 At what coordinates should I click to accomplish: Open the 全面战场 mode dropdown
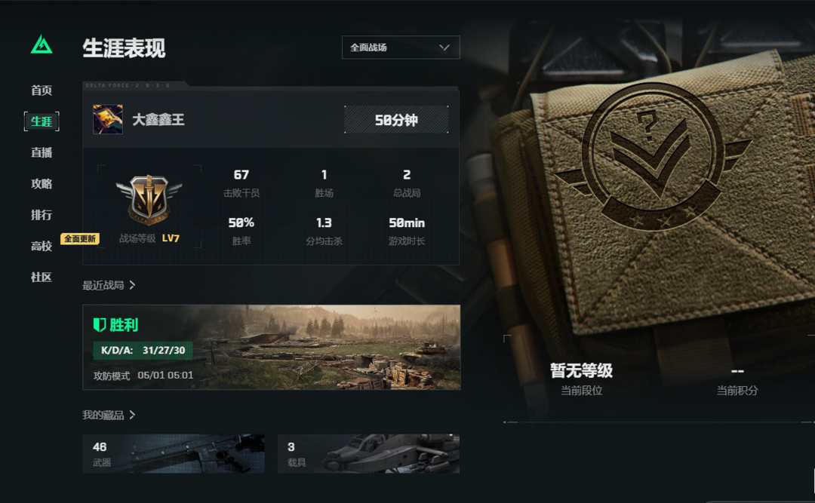click(401, 48)
